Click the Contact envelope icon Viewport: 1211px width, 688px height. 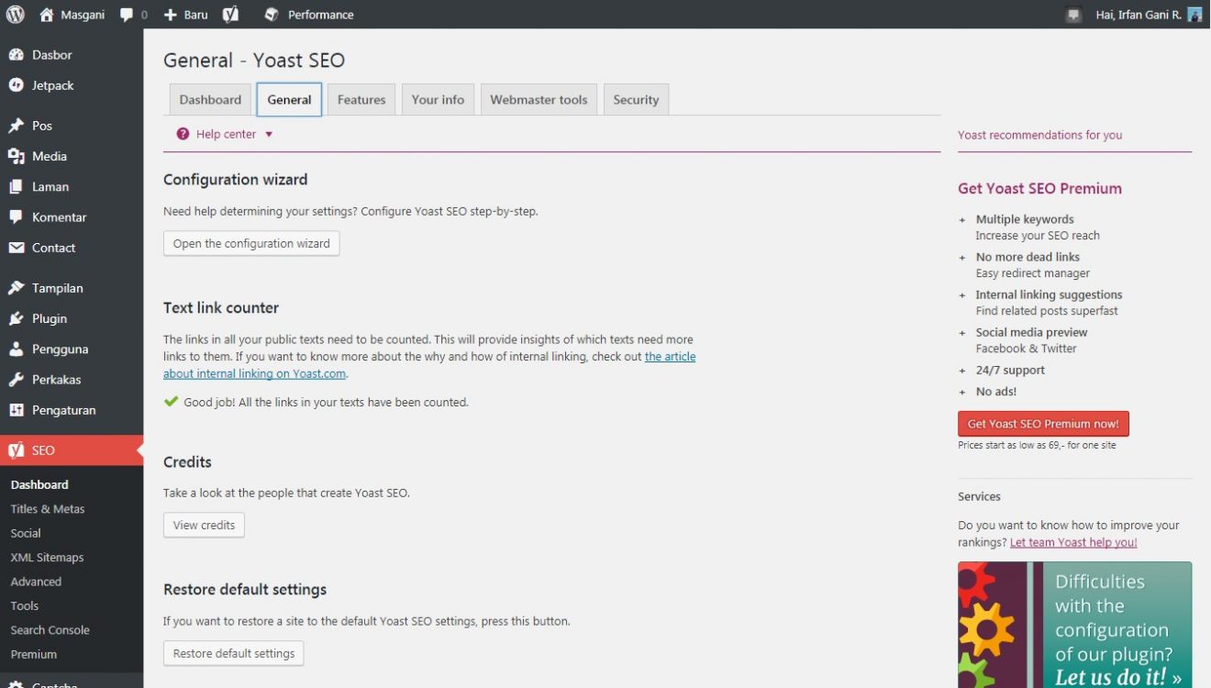(x=16, y=248)
